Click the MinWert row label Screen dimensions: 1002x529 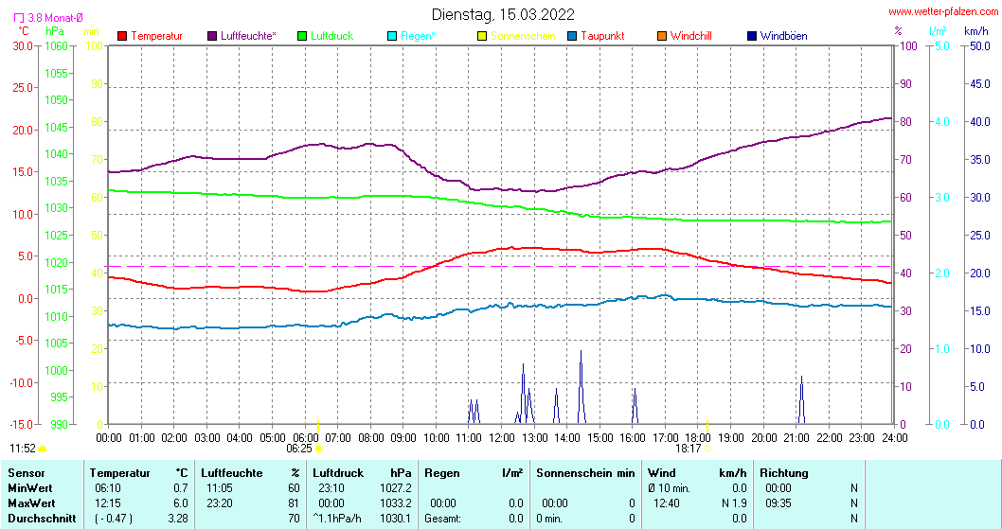(x=30, y=488)
